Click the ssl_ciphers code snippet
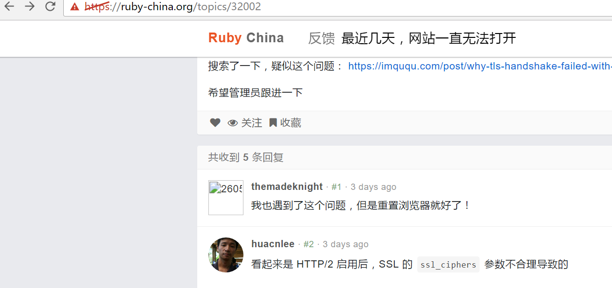This screenshot has height=288, width=612. click(x=448, y=265)
